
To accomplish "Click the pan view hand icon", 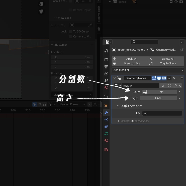I will [41, 4].
